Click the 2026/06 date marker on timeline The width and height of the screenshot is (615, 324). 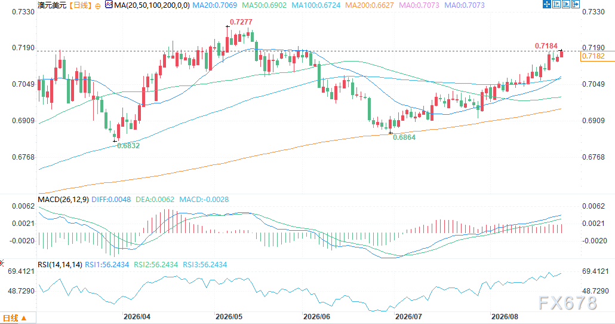pos(316,317)
